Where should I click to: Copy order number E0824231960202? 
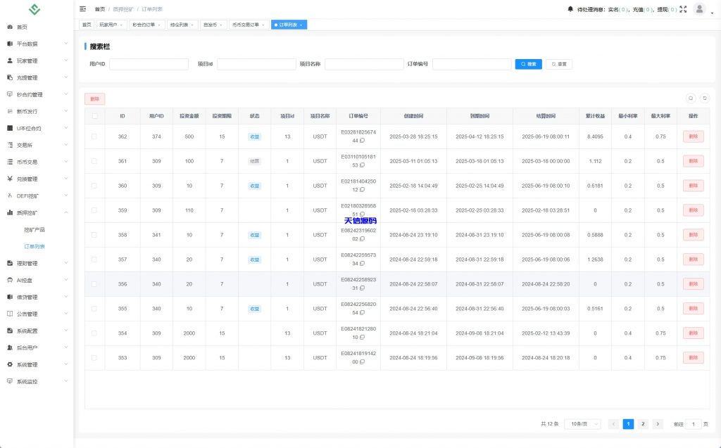coord(363,239)
